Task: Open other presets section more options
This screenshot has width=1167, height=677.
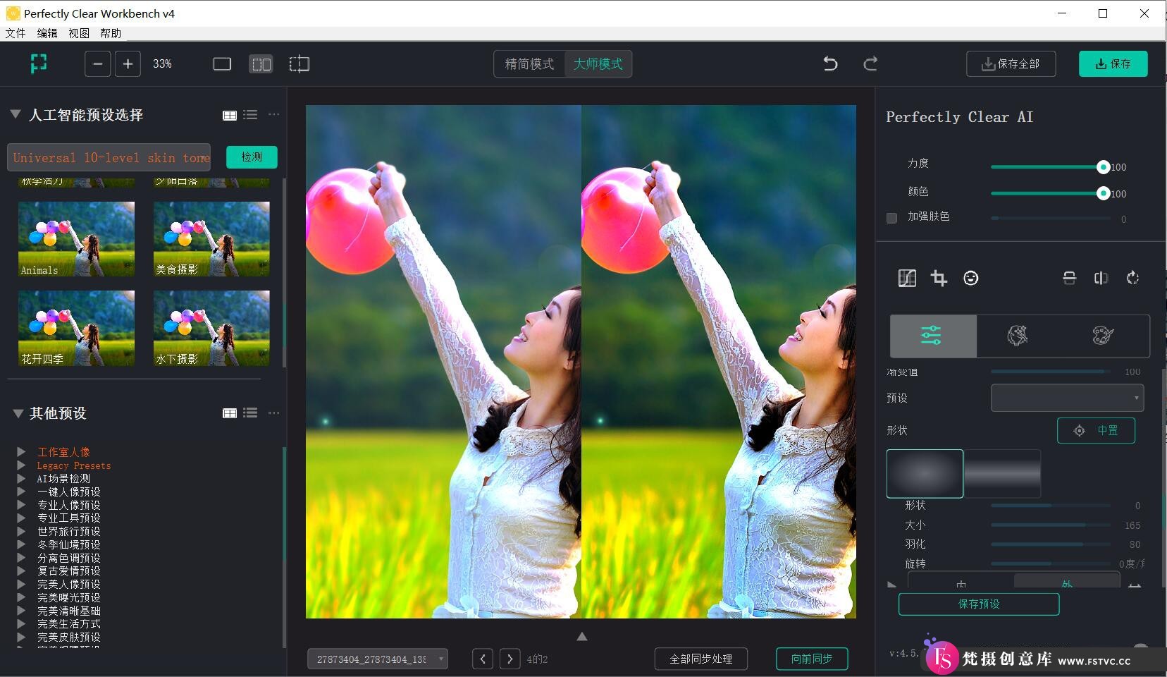Action: coord(274,413)
